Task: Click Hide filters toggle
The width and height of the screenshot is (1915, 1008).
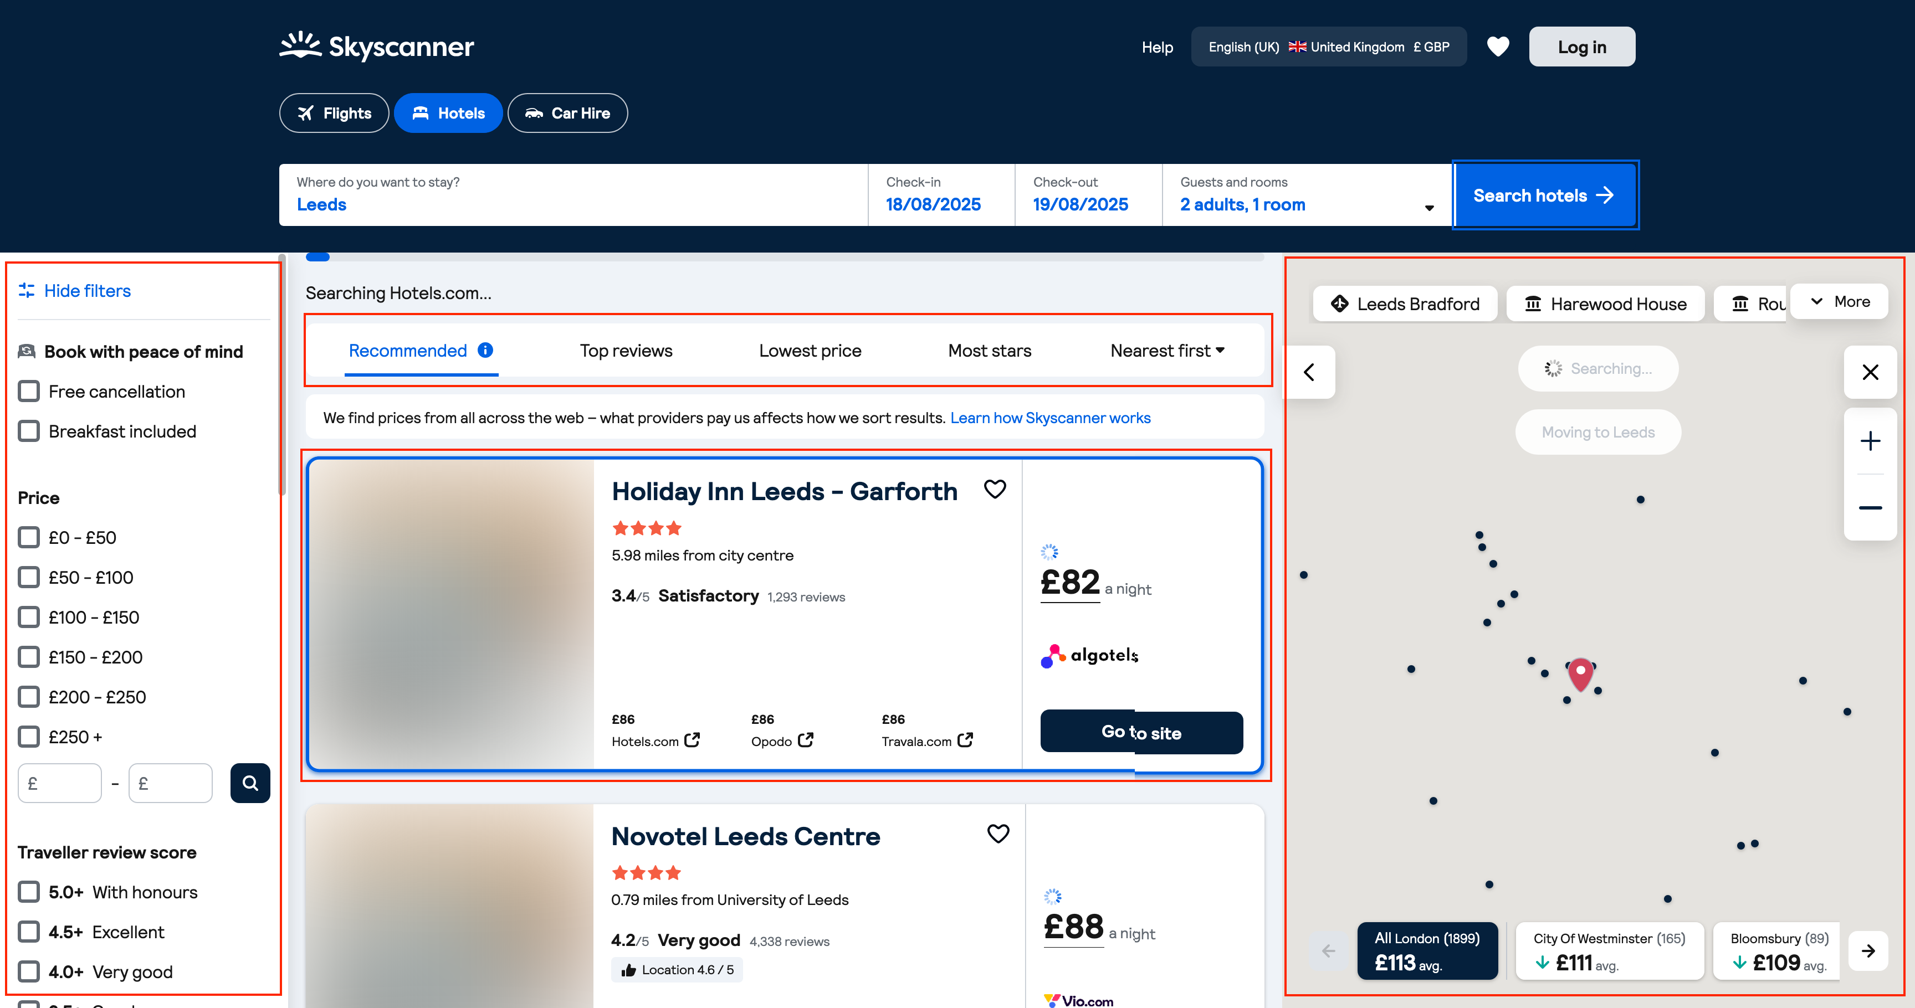Action: point(74,290)
